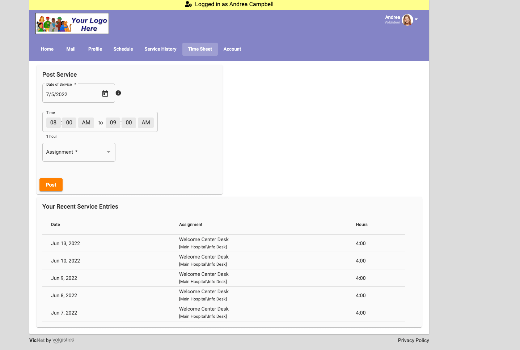Click the Date of Service input field

click(x=71, y=94)
